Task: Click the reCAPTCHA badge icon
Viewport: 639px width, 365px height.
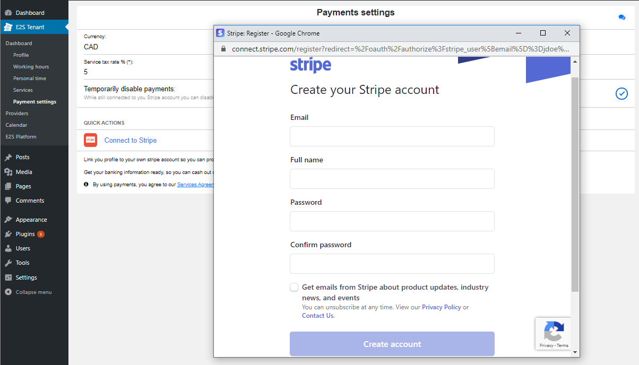Action: (x=554, y=332)
